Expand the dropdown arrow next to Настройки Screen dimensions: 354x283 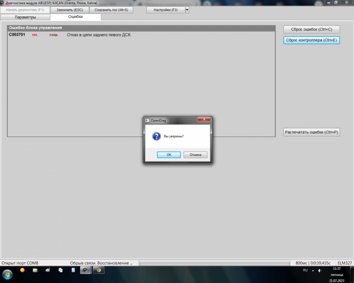pos(187,10)
